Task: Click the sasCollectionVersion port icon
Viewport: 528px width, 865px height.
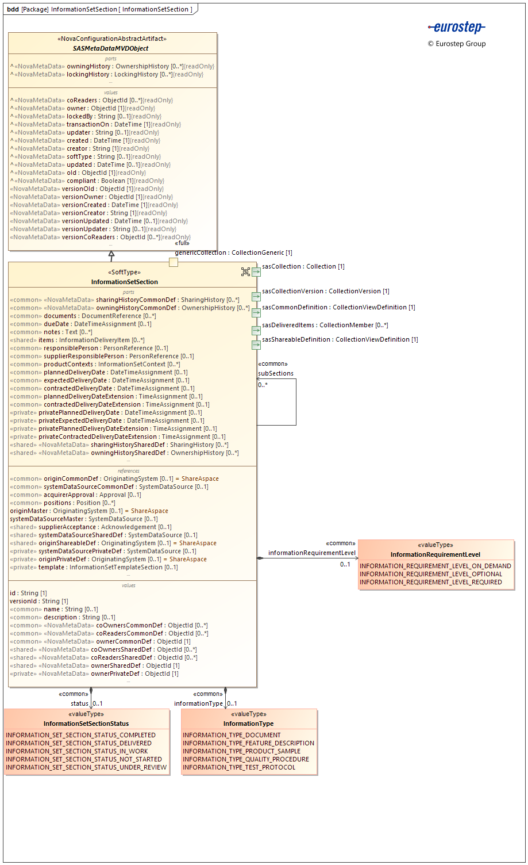Action: [256, 296]
